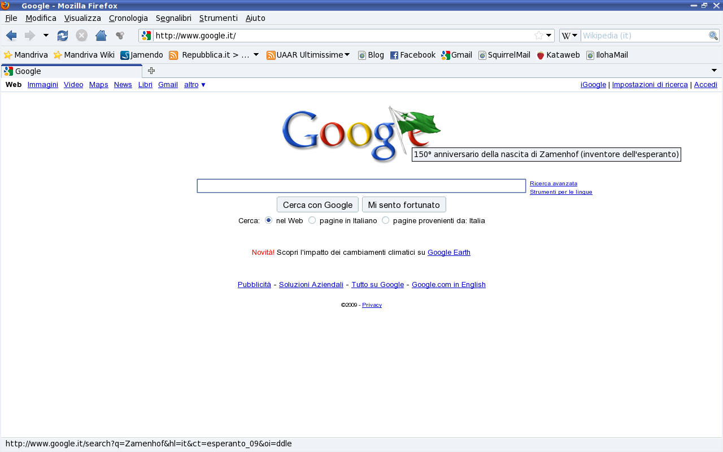The height and width of the screenshot is (452, 723).
Task: Select the Google tab
Action: (x=72, y=71)
